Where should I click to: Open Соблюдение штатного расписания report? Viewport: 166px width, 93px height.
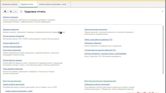[97, 84]
